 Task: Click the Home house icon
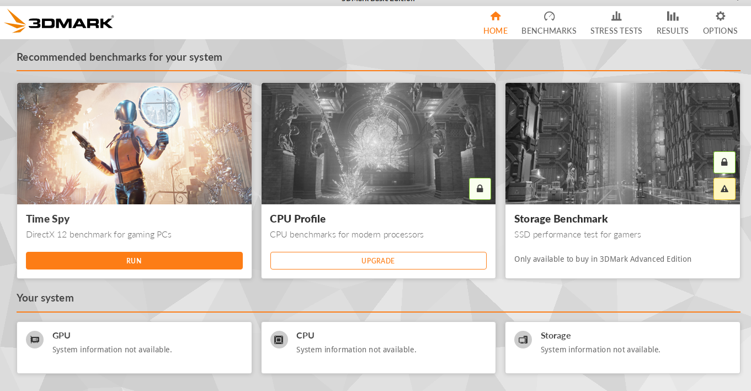496,16
